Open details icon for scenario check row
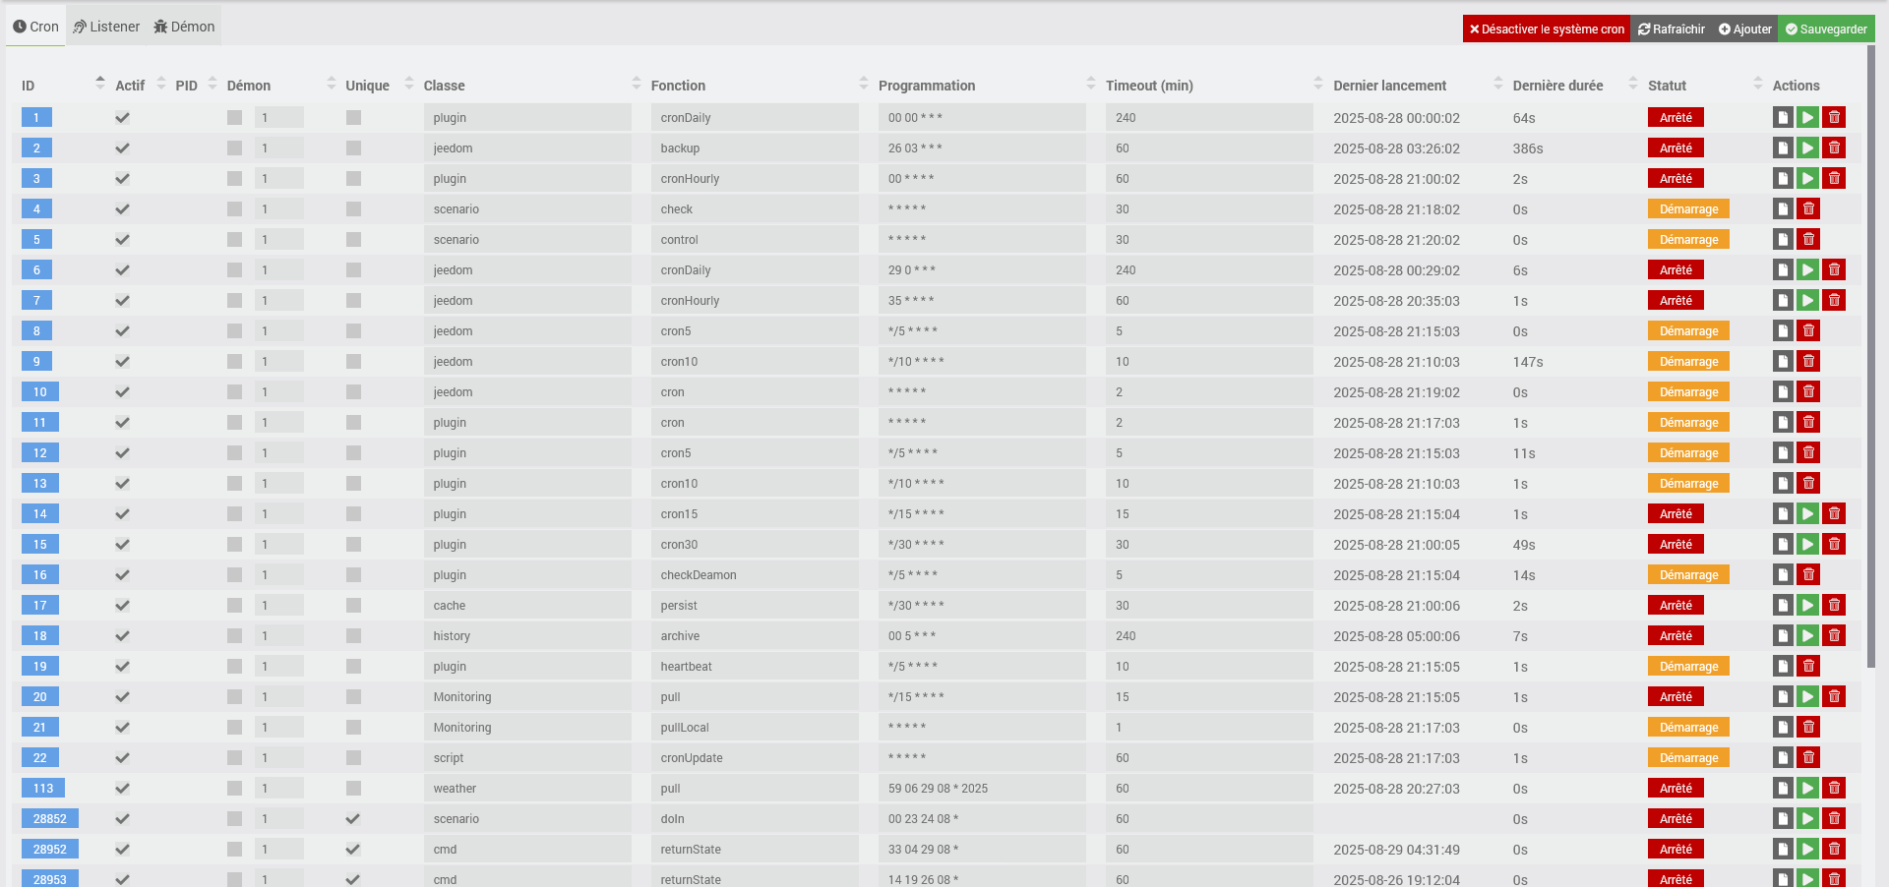The image size is (1889, 887). tap(1783, 209)
